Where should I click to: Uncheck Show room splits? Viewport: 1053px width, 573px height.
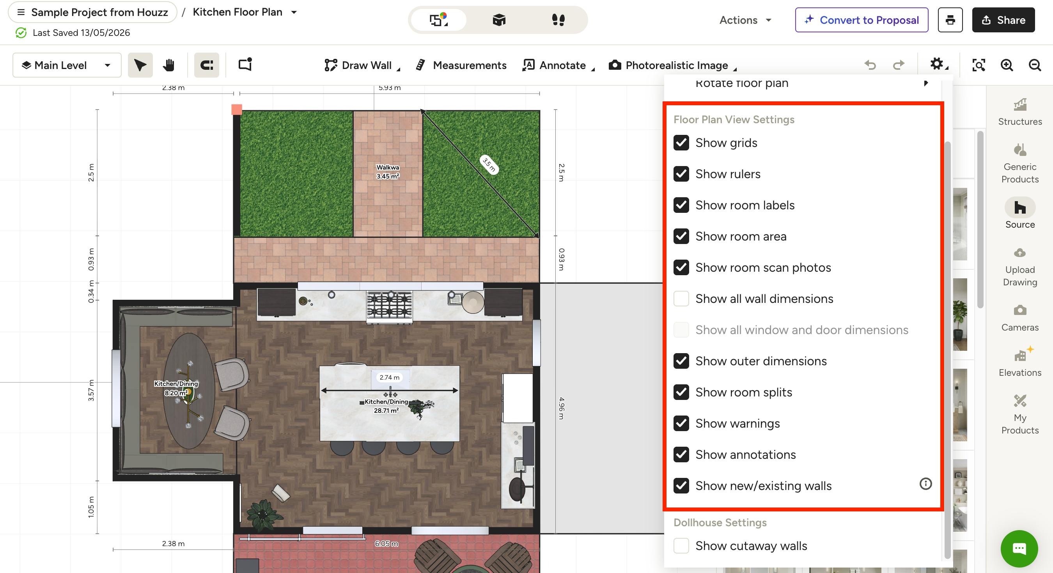pos(681,392)
